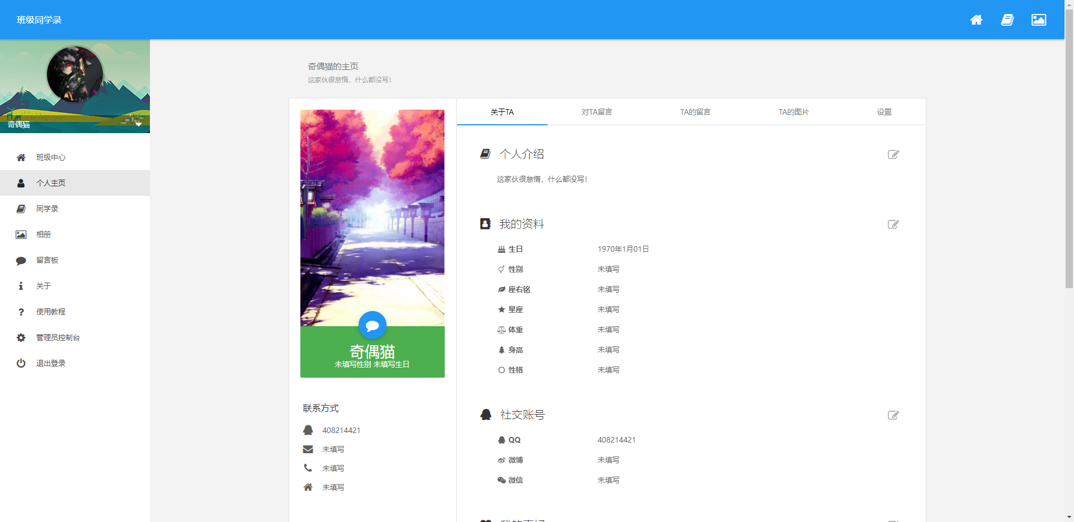Open the book icon in top bar
The width and height of the screenshot is (1074, 522).
[x=1007, y=20]
